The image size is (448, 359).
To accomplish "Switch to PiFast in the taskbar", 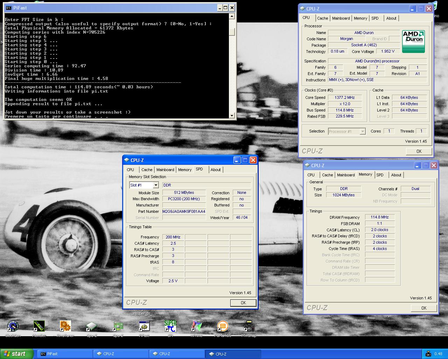I will pyautogui.click(x=65, y=354).
